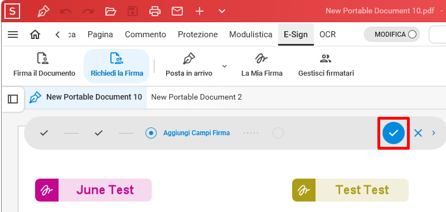
Task: Open the New Portable Document 2 tab
Action: pos(196,97)
